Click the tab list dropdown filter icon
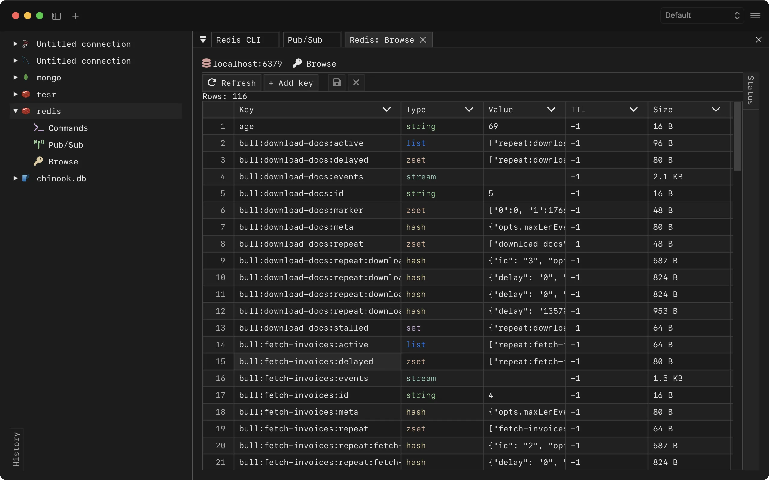The height and width of the screenshot is (480, 769). (x=203, y=39)
